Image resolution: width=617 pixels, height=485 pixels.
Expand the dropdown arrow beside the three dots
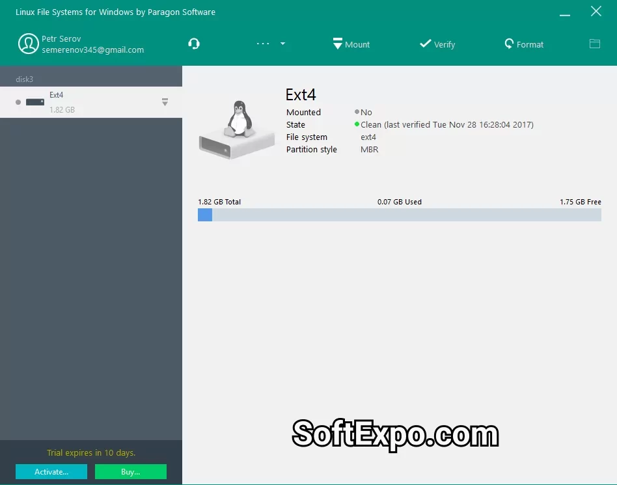tap(282, 44)
